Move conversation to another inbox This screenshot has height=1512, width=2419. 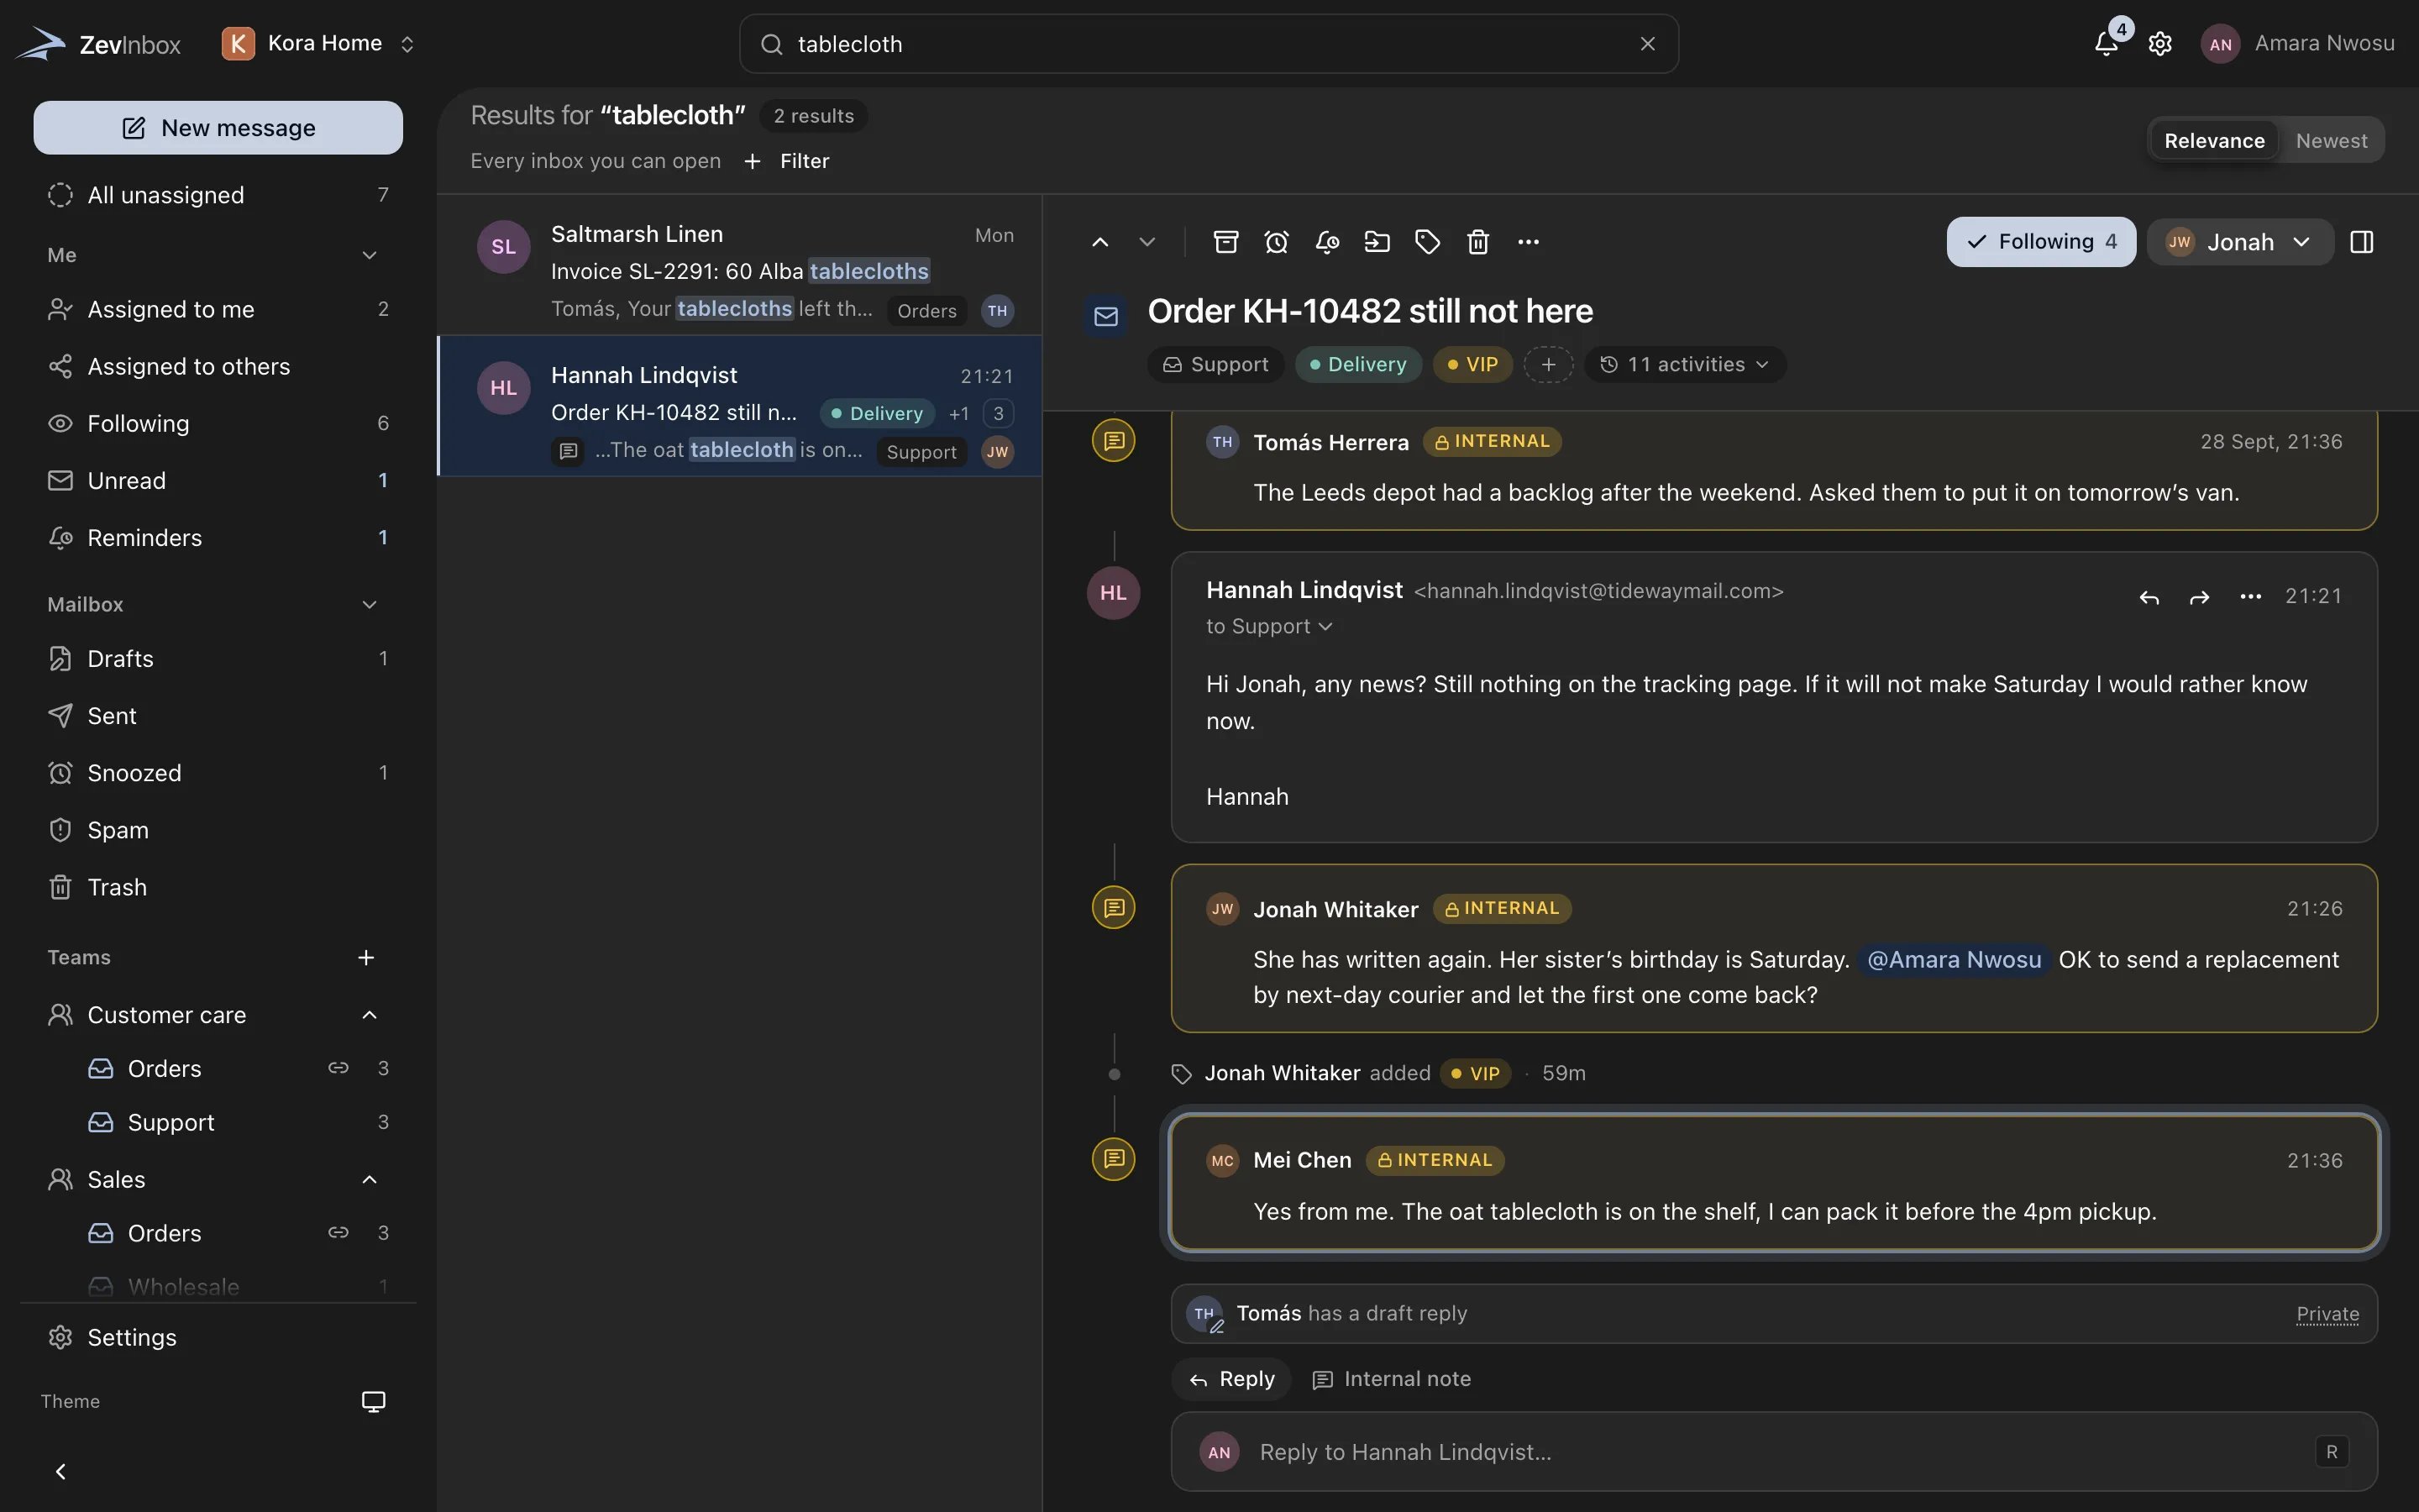pyautogui.click(x=1377, y=242)
